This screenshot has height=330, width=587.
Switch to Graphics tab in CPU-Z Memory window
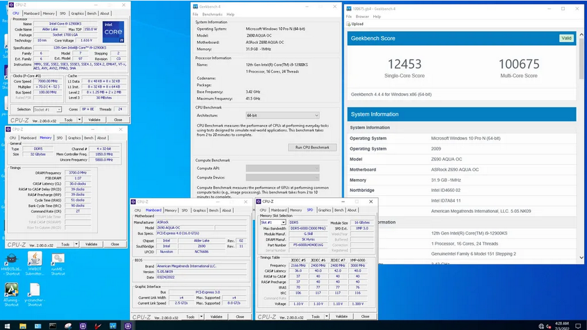point(74,138)
